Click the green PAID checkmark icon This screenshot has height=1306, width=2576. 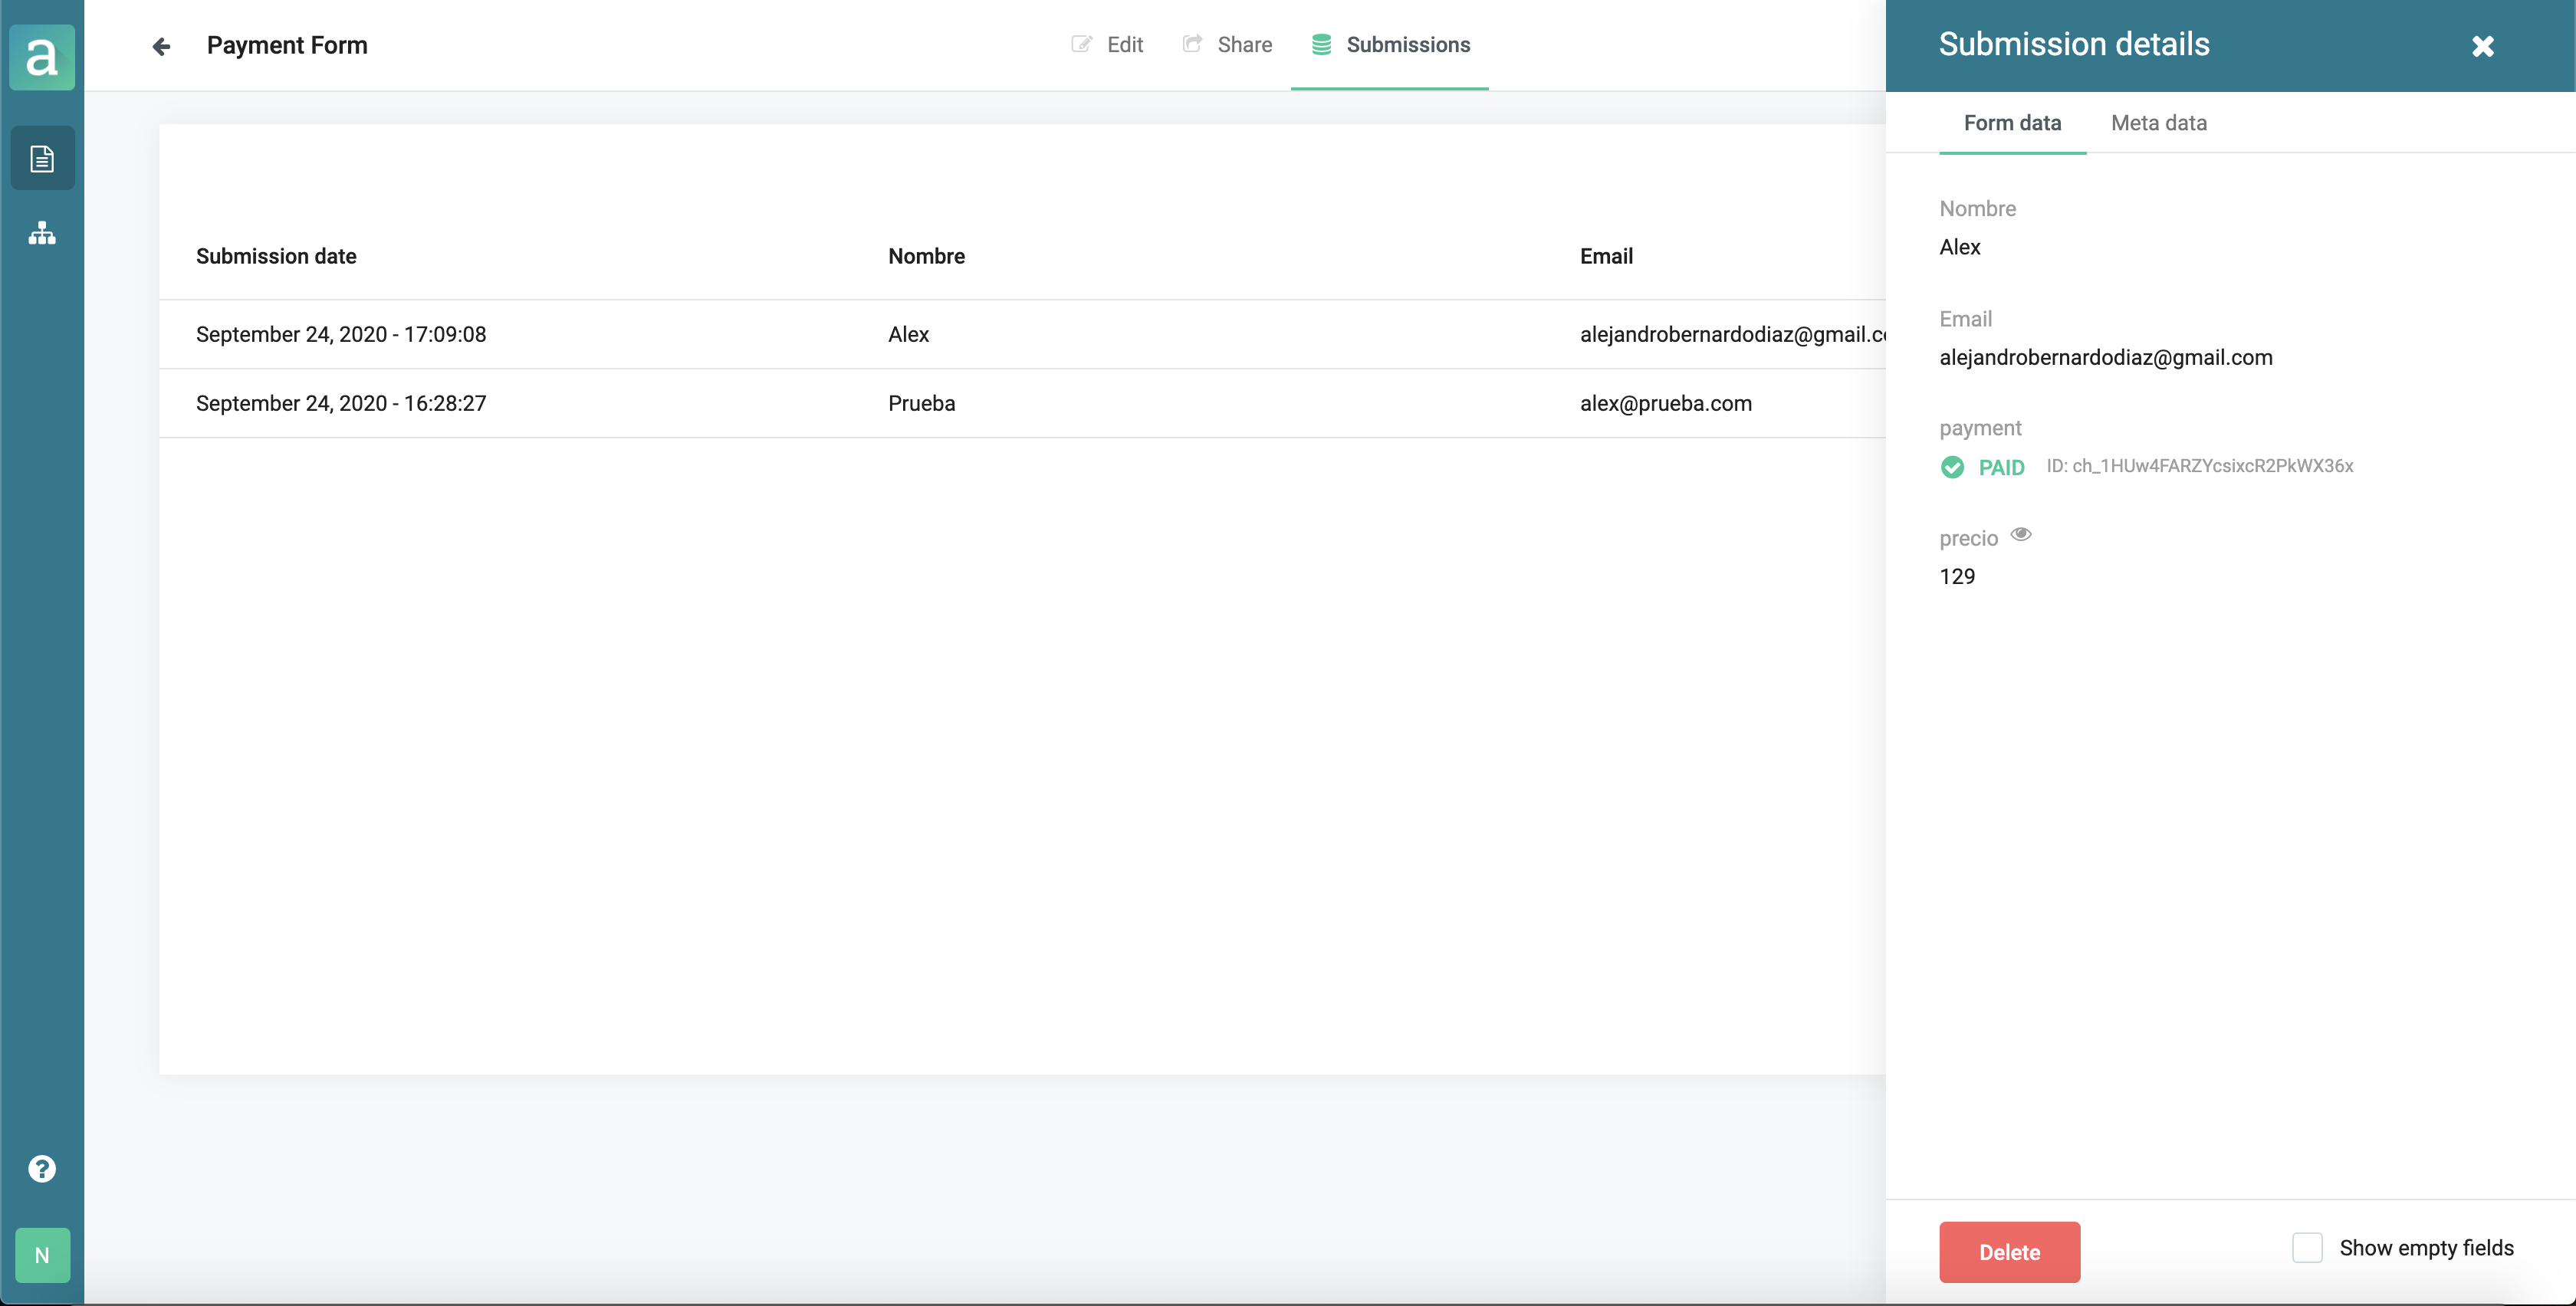[x=1951, y=467]
